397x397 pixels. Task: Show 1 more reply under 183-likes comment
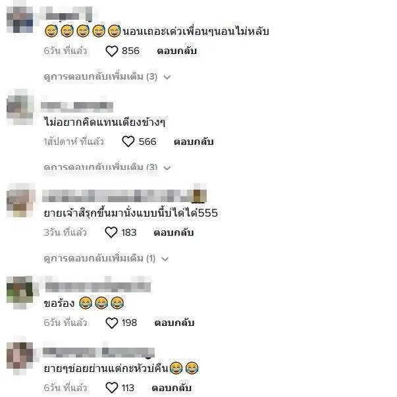[x=106, y=259]
